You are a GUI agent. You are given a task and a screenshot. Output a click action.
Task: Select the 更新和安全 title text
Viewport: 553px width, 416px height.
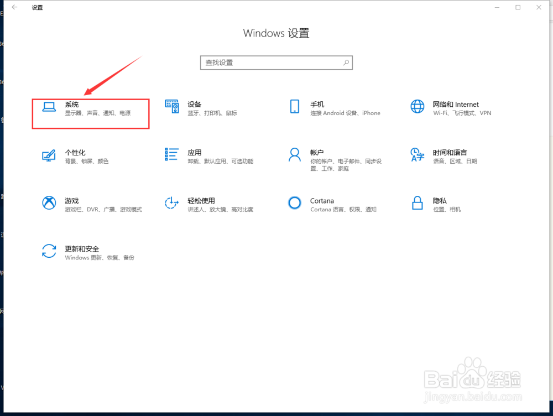tap(82, 249)
